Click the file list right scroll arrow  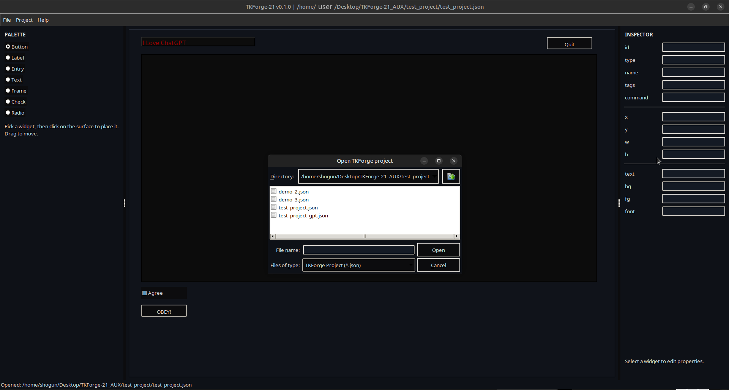point(457,236)
